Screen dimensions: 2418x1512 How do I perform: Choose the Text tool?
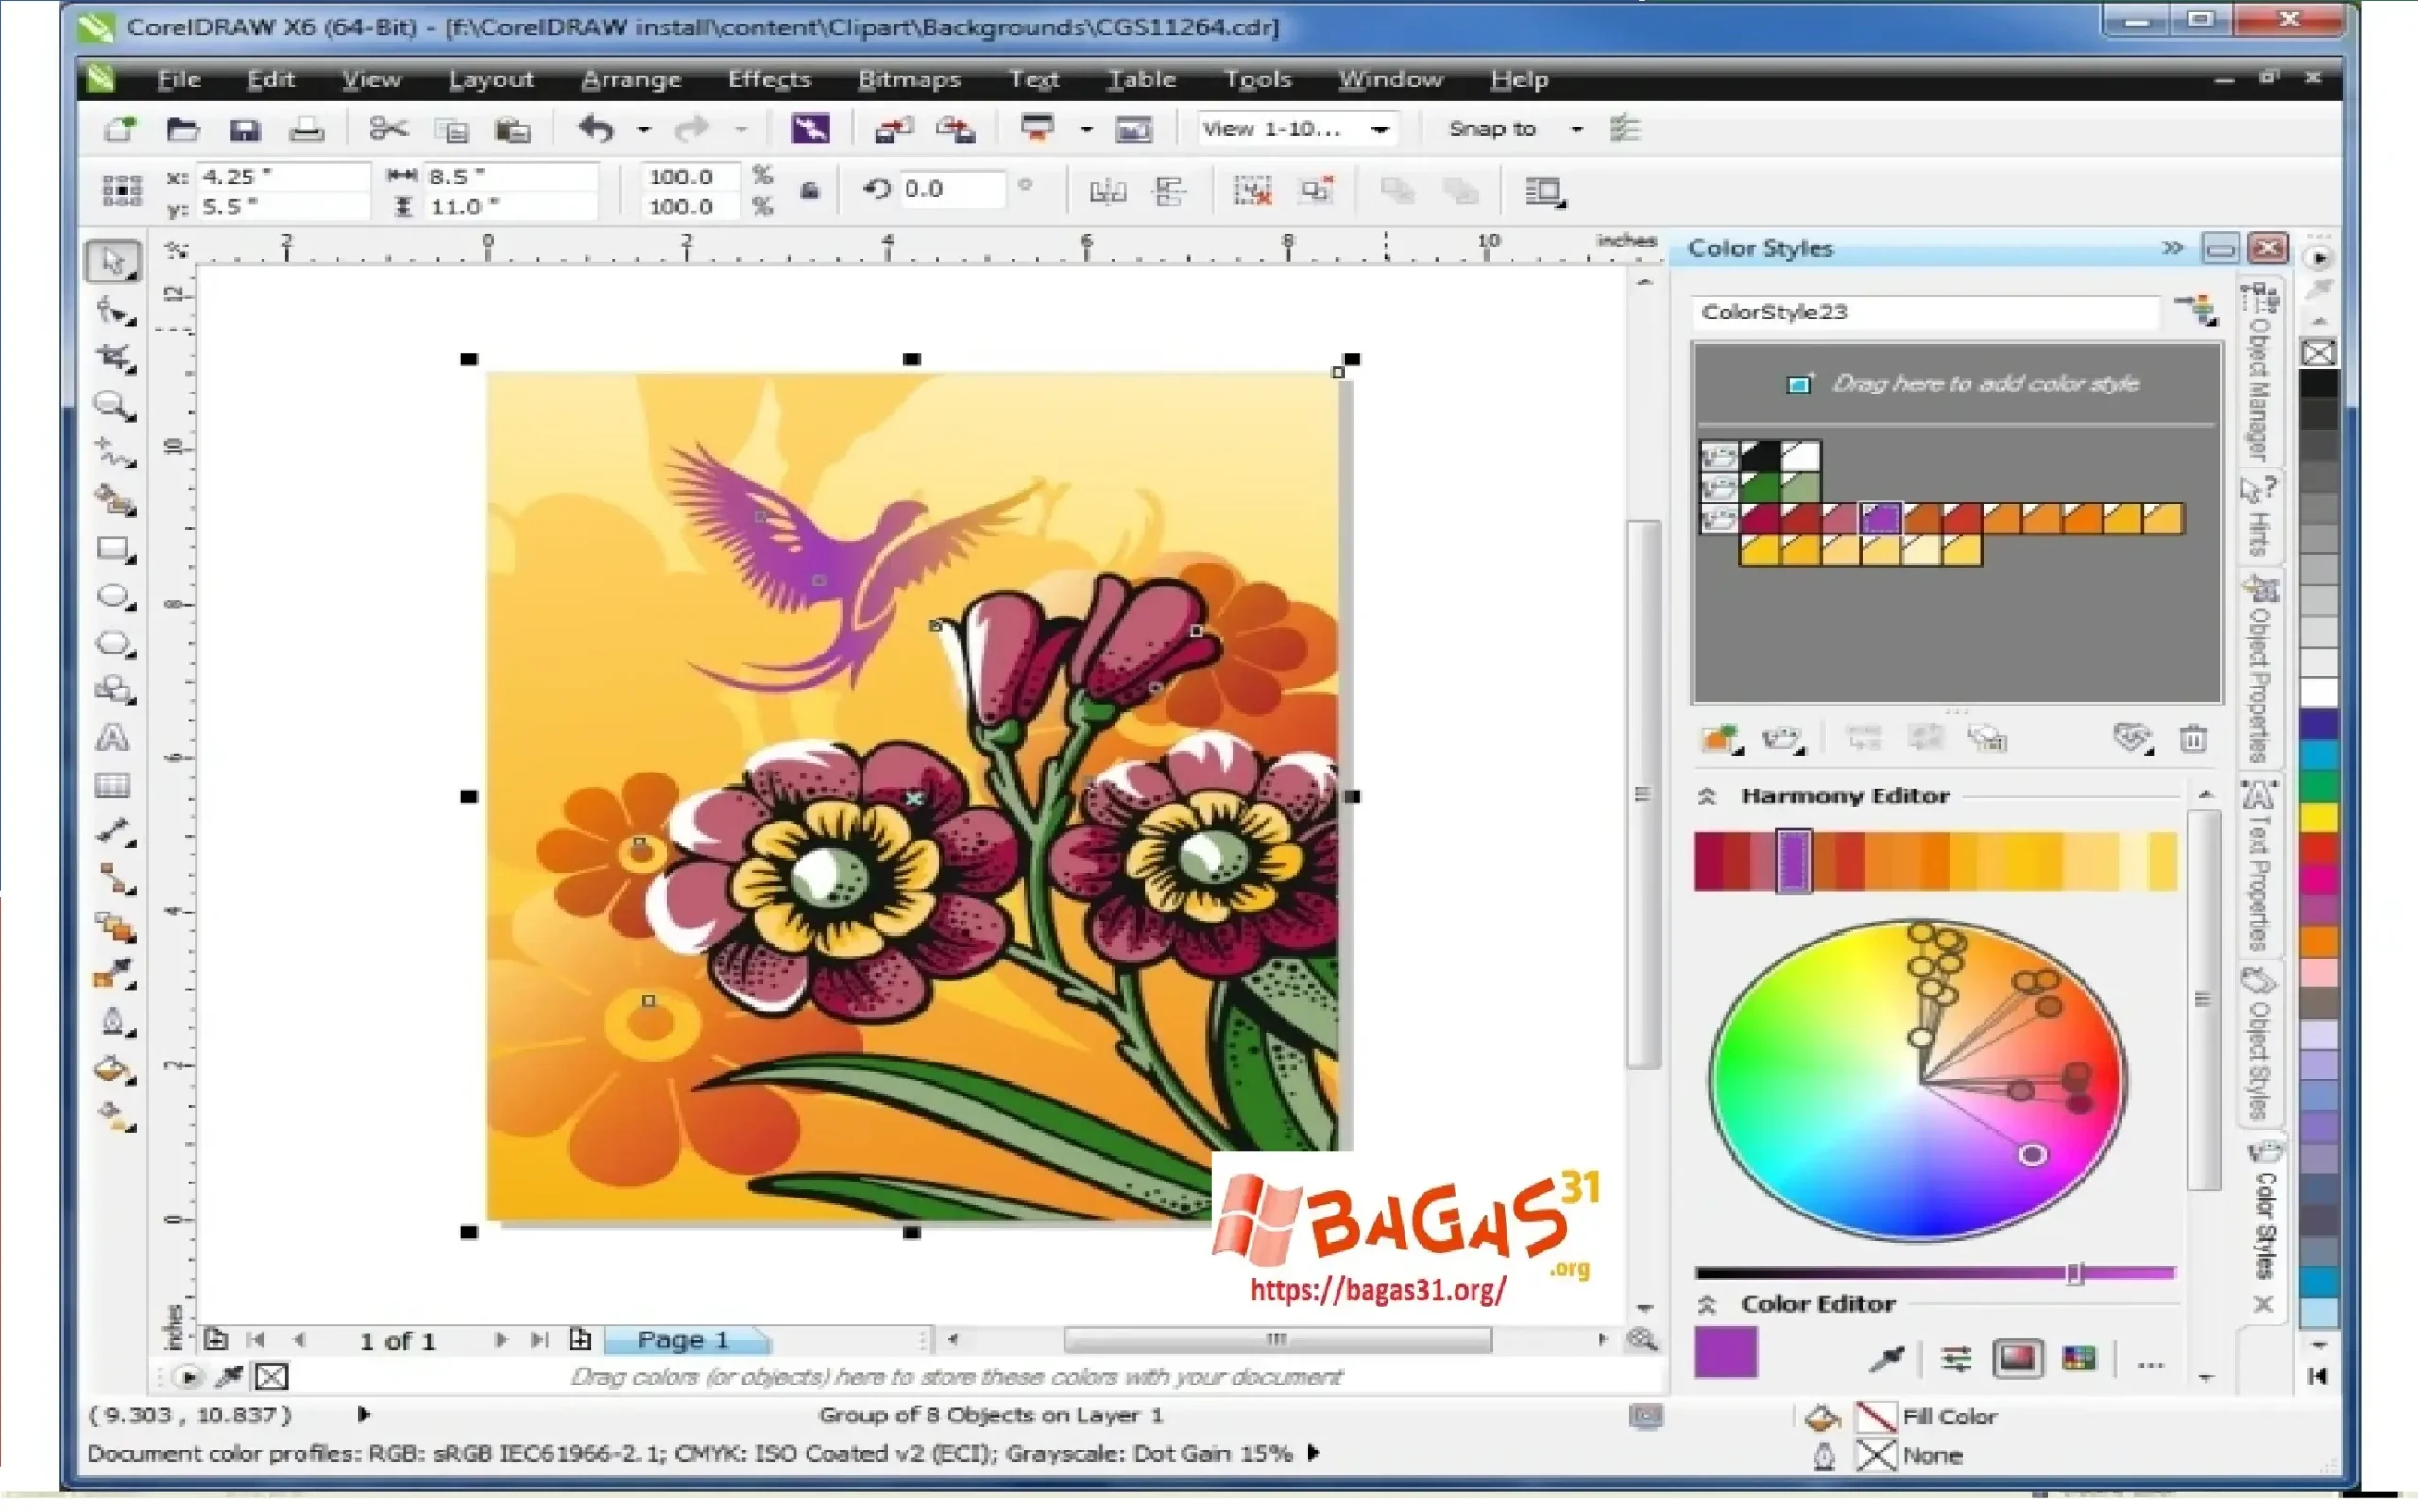coord(113,738)
